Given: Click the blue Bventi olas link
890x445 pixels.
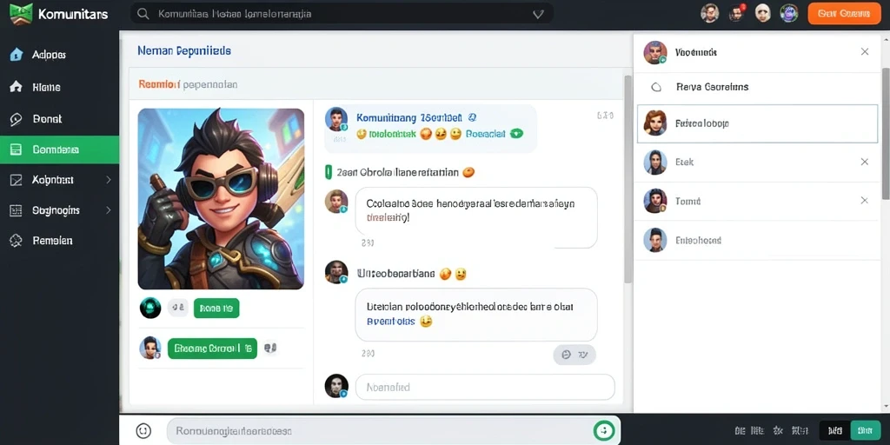Looking at the screenshot, I should (x=390, y=322).
